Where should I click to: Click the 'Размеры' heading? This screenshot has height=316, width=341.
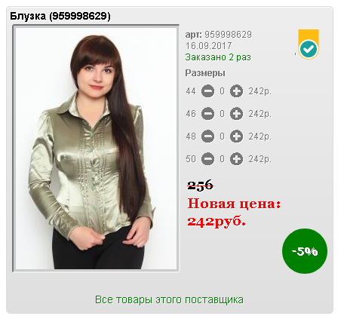[x=205, y=73]
